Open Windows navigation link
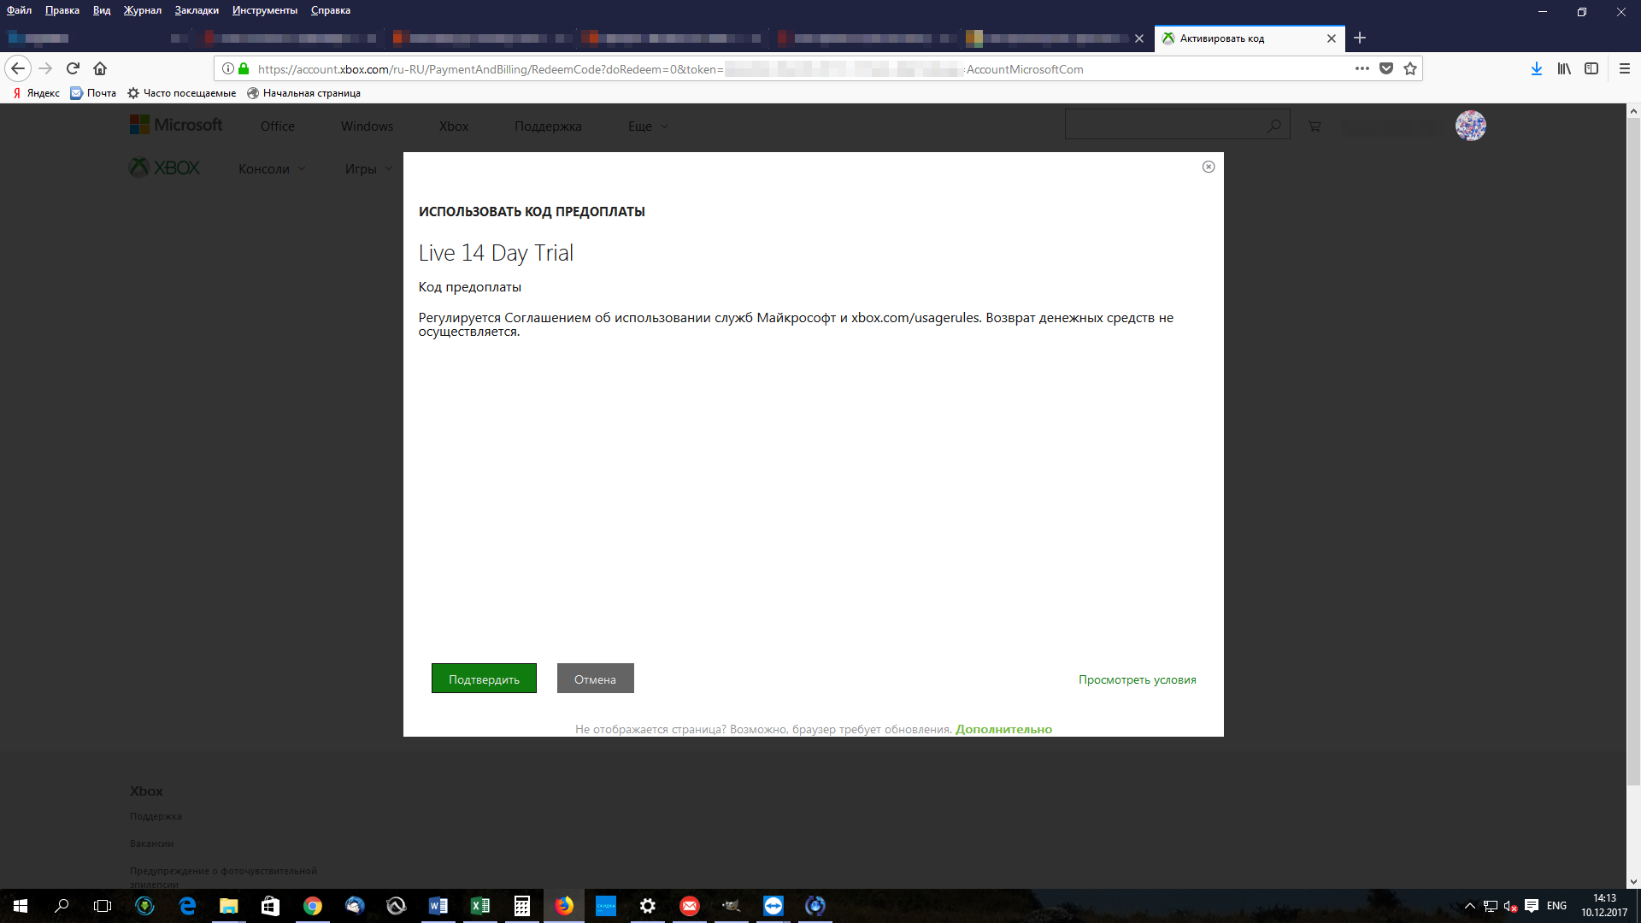 367,126
